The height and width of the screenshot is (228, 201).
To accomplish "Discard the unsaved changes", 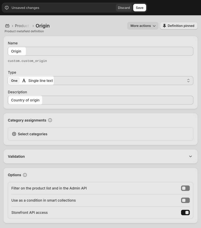I will coord(124,8).
